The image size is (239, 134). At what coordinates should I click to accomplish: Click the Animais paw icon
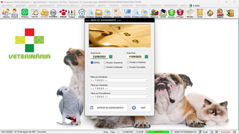coord(63,13)
